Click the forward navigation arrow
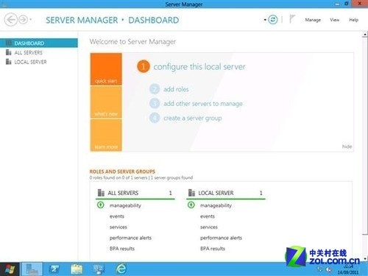The image size is (368, 276). click(x=24, y=20)
